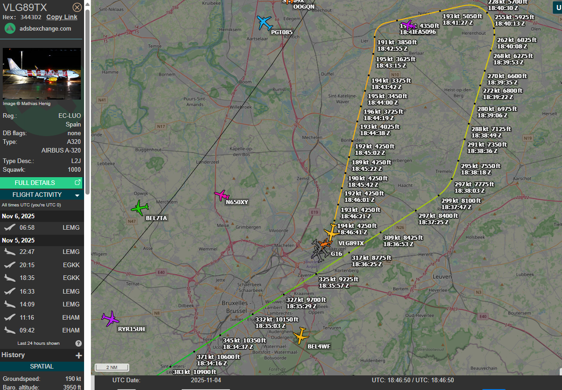Open the FULL DETAILS button
The height and width of the screenshot is (390, 562).
pyautogui.click(x=41, y=183)
